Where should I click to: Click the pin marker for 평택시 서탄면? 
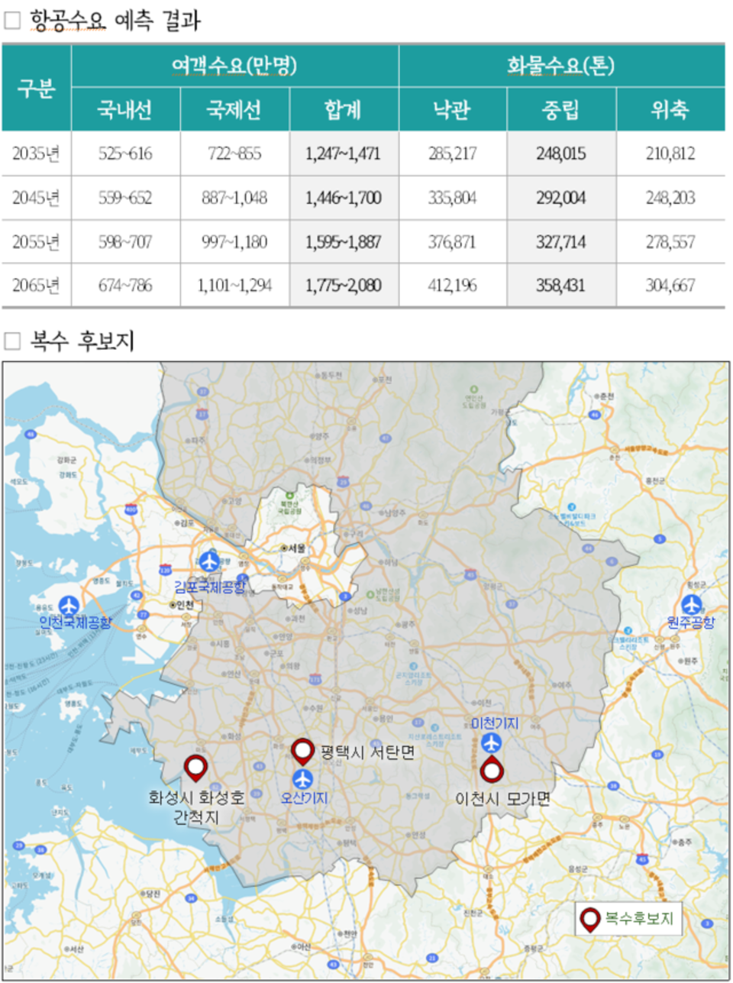pyautogui.click(x=303, y=750)
